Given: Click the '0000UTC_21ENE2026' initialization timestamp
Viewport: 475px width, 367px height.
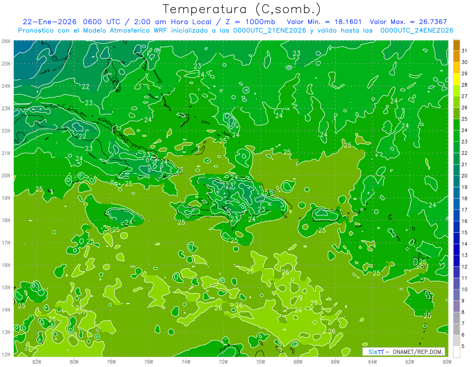Looking at the screenshot, I should click(270, 30).
